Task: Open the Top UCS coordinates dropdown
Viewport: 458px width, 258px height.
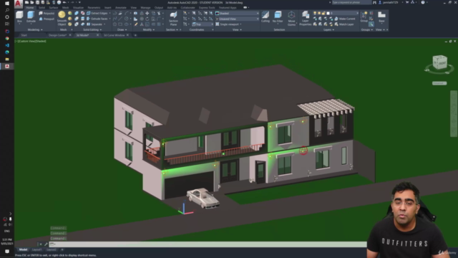Action: pyautogui.click(x=203, y=24)
